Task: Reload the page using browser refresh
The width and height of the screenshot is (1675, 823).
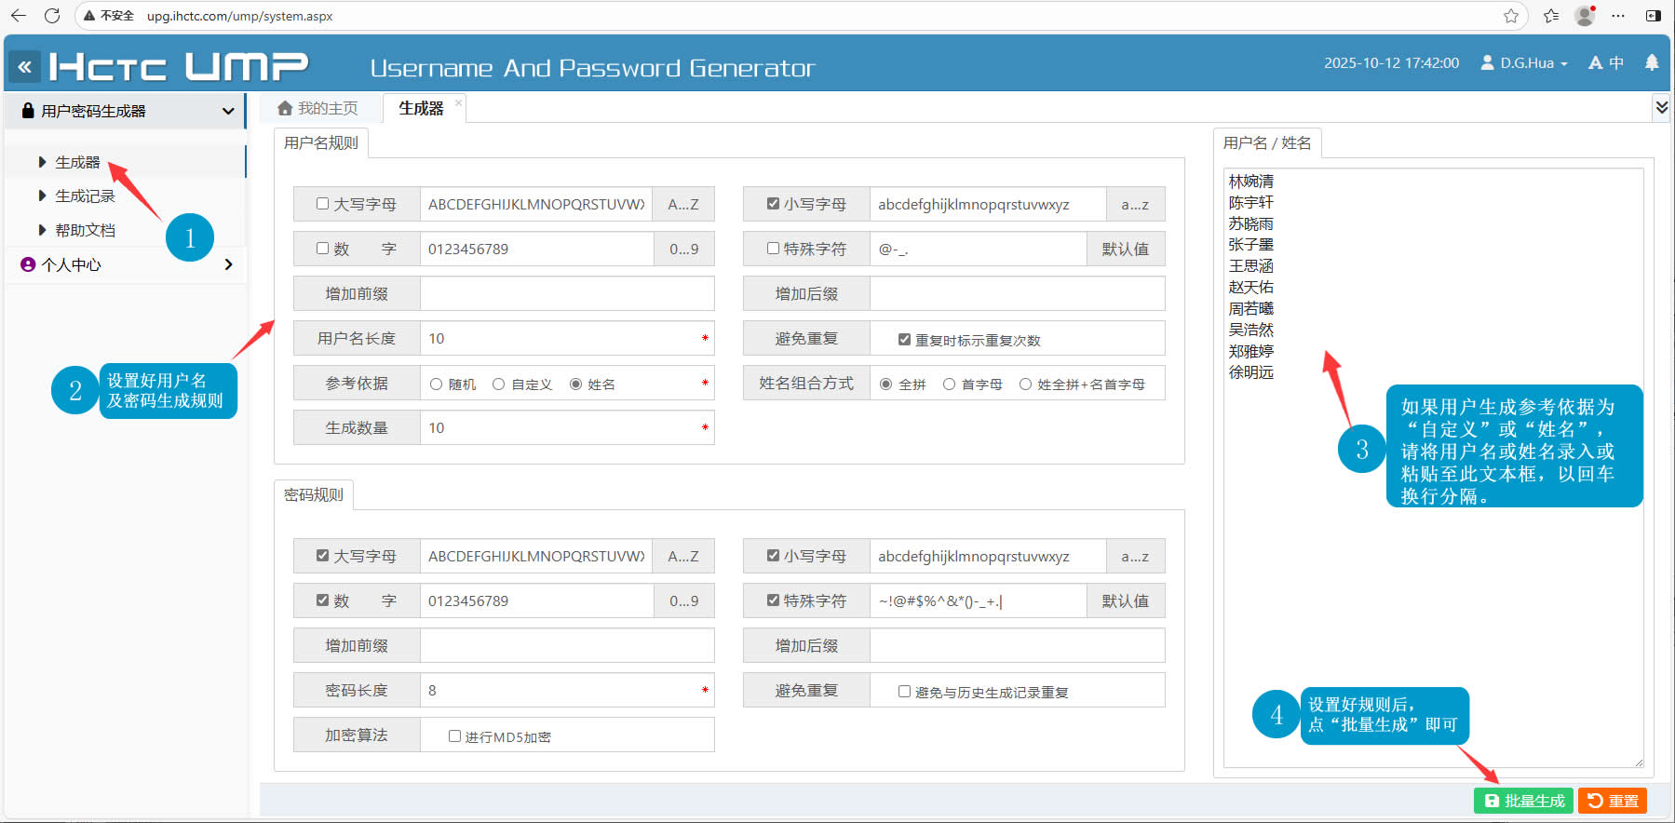Action: point(52,16)
